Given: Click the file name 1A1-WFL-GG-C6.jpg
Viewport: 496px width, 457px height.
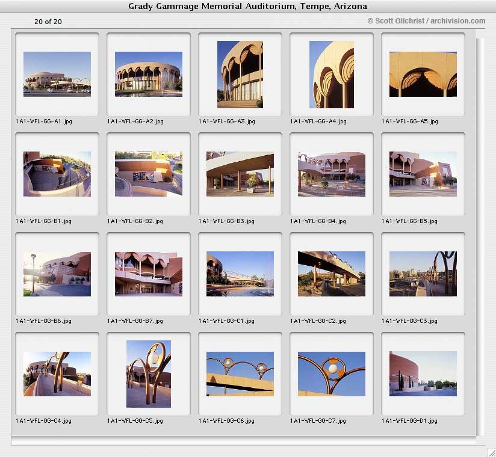Looking at the screenshot, I should [226, 421].
